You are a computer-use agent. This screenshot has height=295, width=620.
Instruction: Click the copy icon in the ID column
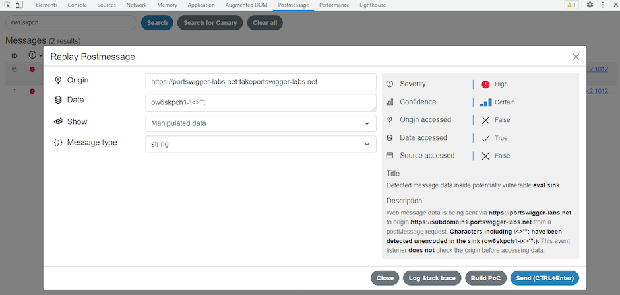pos(15,69)
